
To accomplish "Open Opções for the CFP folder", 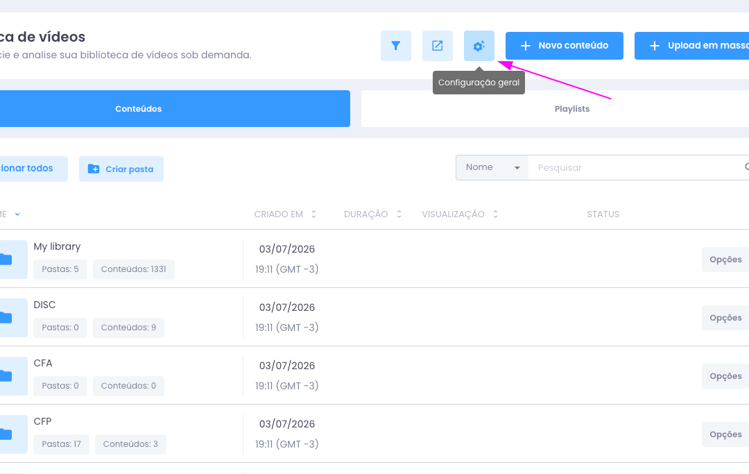I will [x=725, y=434].
